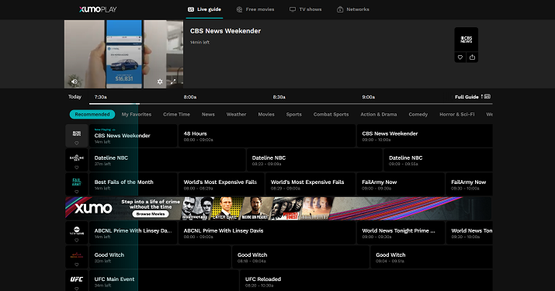The height and width of the screenshot is (291, 555).
Task: Click the Xumo Play logo
Action: pyautogui.click(x=98, y=9)
